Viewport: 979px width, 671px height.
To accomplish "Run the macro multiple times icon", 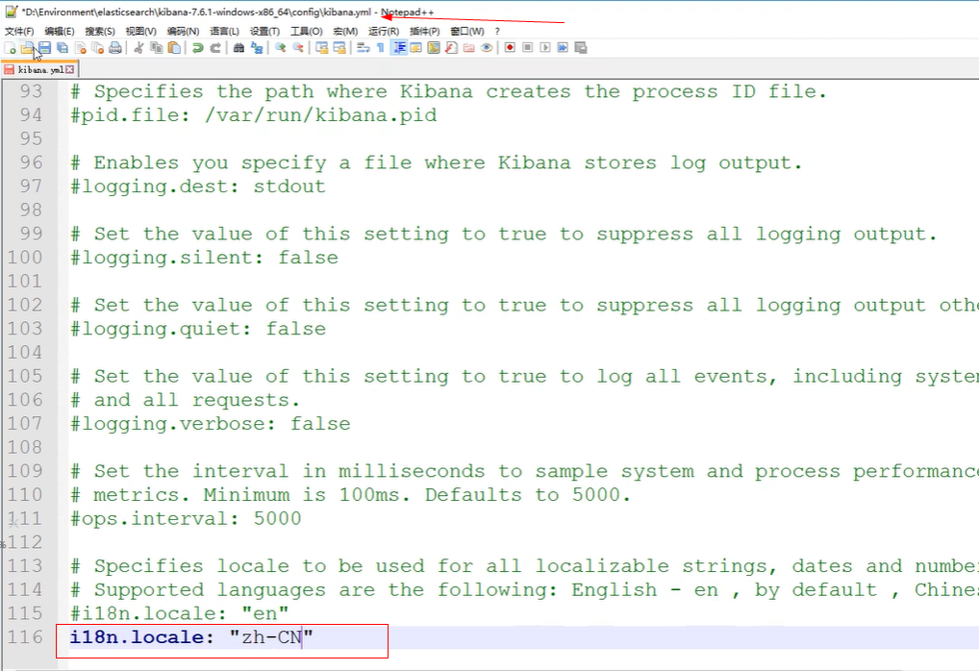I will 563,48.
